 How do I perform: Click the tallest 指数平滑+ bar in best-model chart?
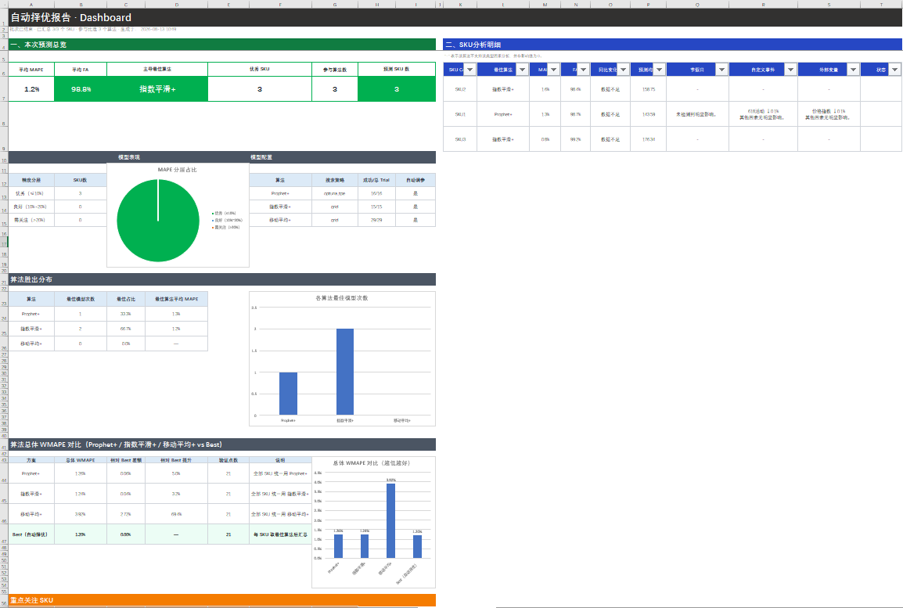pos(345,372)
